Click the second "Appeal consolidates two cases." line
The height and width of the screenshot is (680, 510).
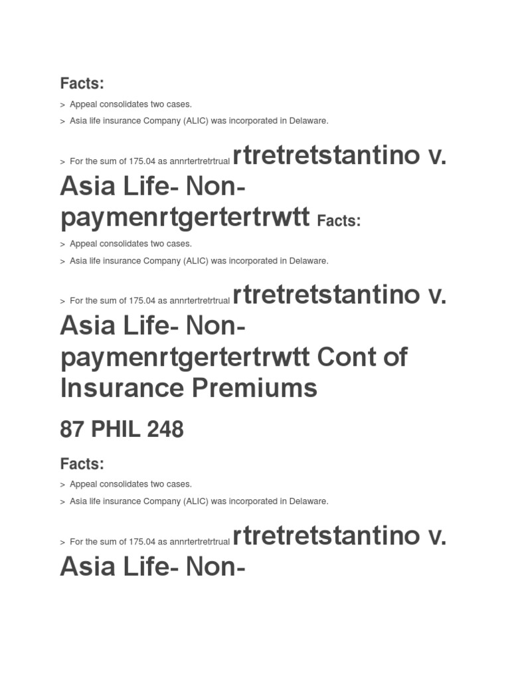[x=130, y=244]
